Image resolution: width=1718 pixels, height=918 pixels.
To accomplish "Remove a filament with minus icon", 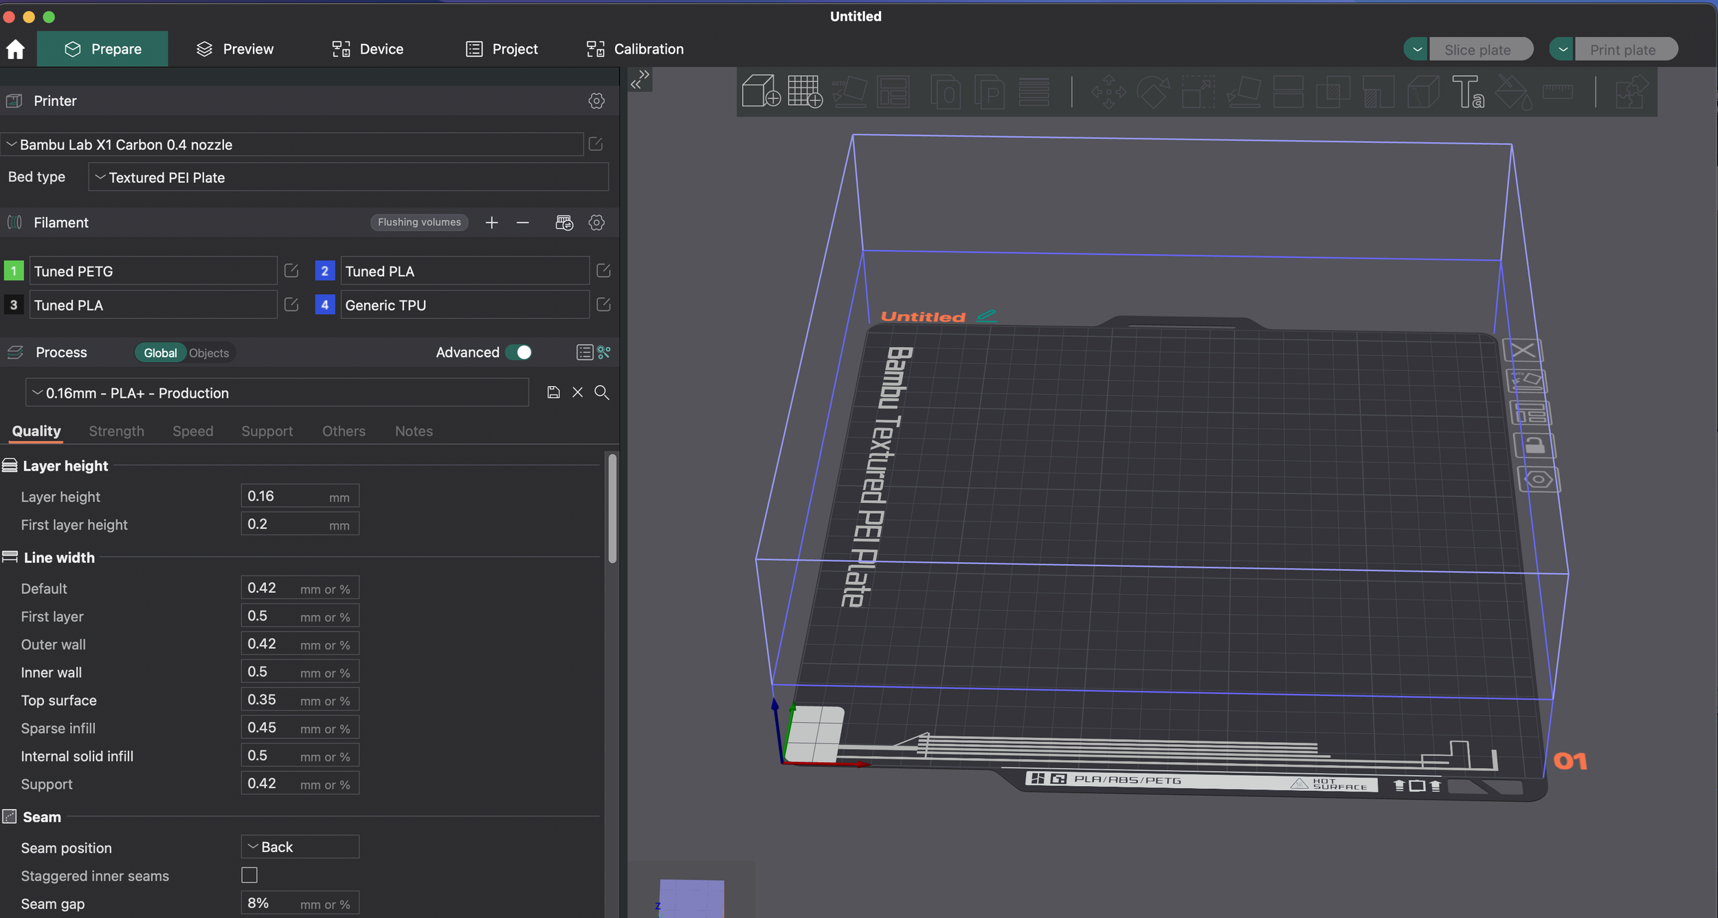I will 522,223.
